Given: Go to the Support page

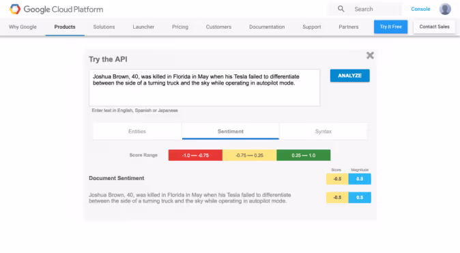Looking at the screenshot, I should click(x=311, y=27).
